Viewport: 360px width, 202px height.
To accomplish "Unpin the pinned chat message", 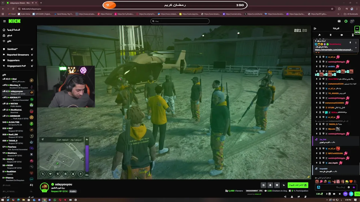I will pos(350,43).
